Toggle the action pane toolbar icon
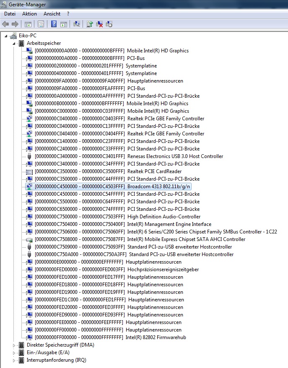 [64, 24]
